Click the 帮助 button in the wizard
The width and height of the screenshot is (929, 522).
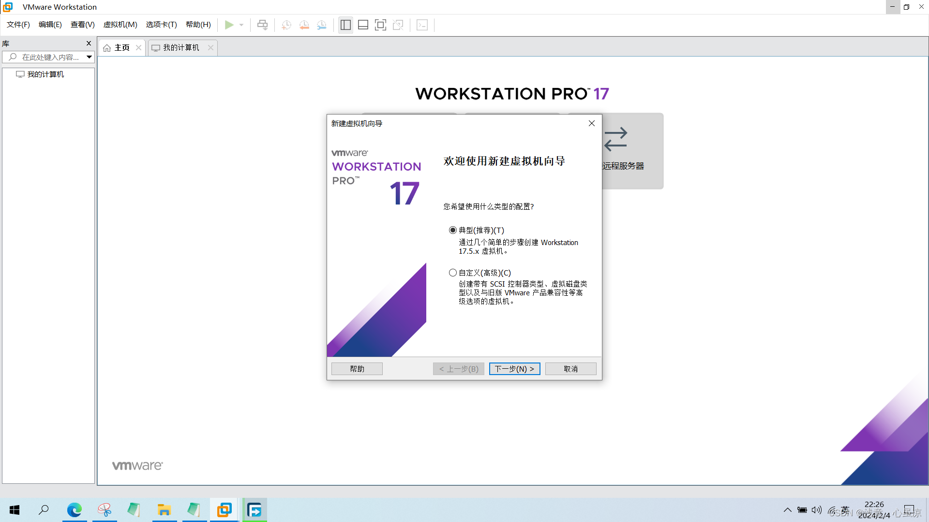[357, 368]
